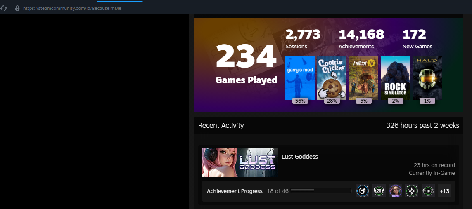The image size is (472, 209).
Task: Open the Garry's Mod game cover
Action: [300, 78]
